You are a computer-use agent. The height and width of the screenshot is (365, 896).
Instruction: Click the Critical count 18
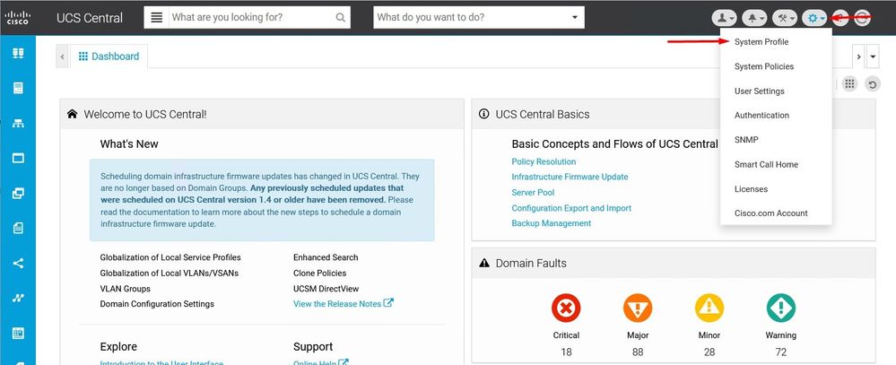click(566, 352)
